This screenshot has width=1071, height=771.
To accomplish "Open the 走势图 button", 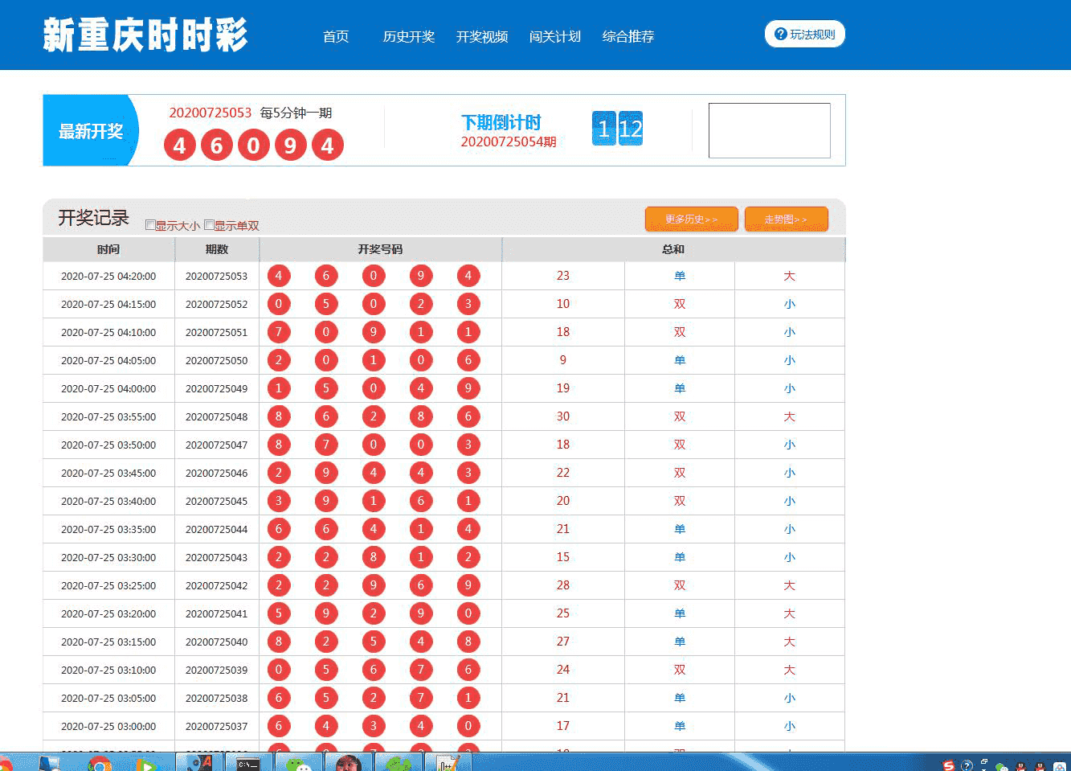I will coord(785,218).
